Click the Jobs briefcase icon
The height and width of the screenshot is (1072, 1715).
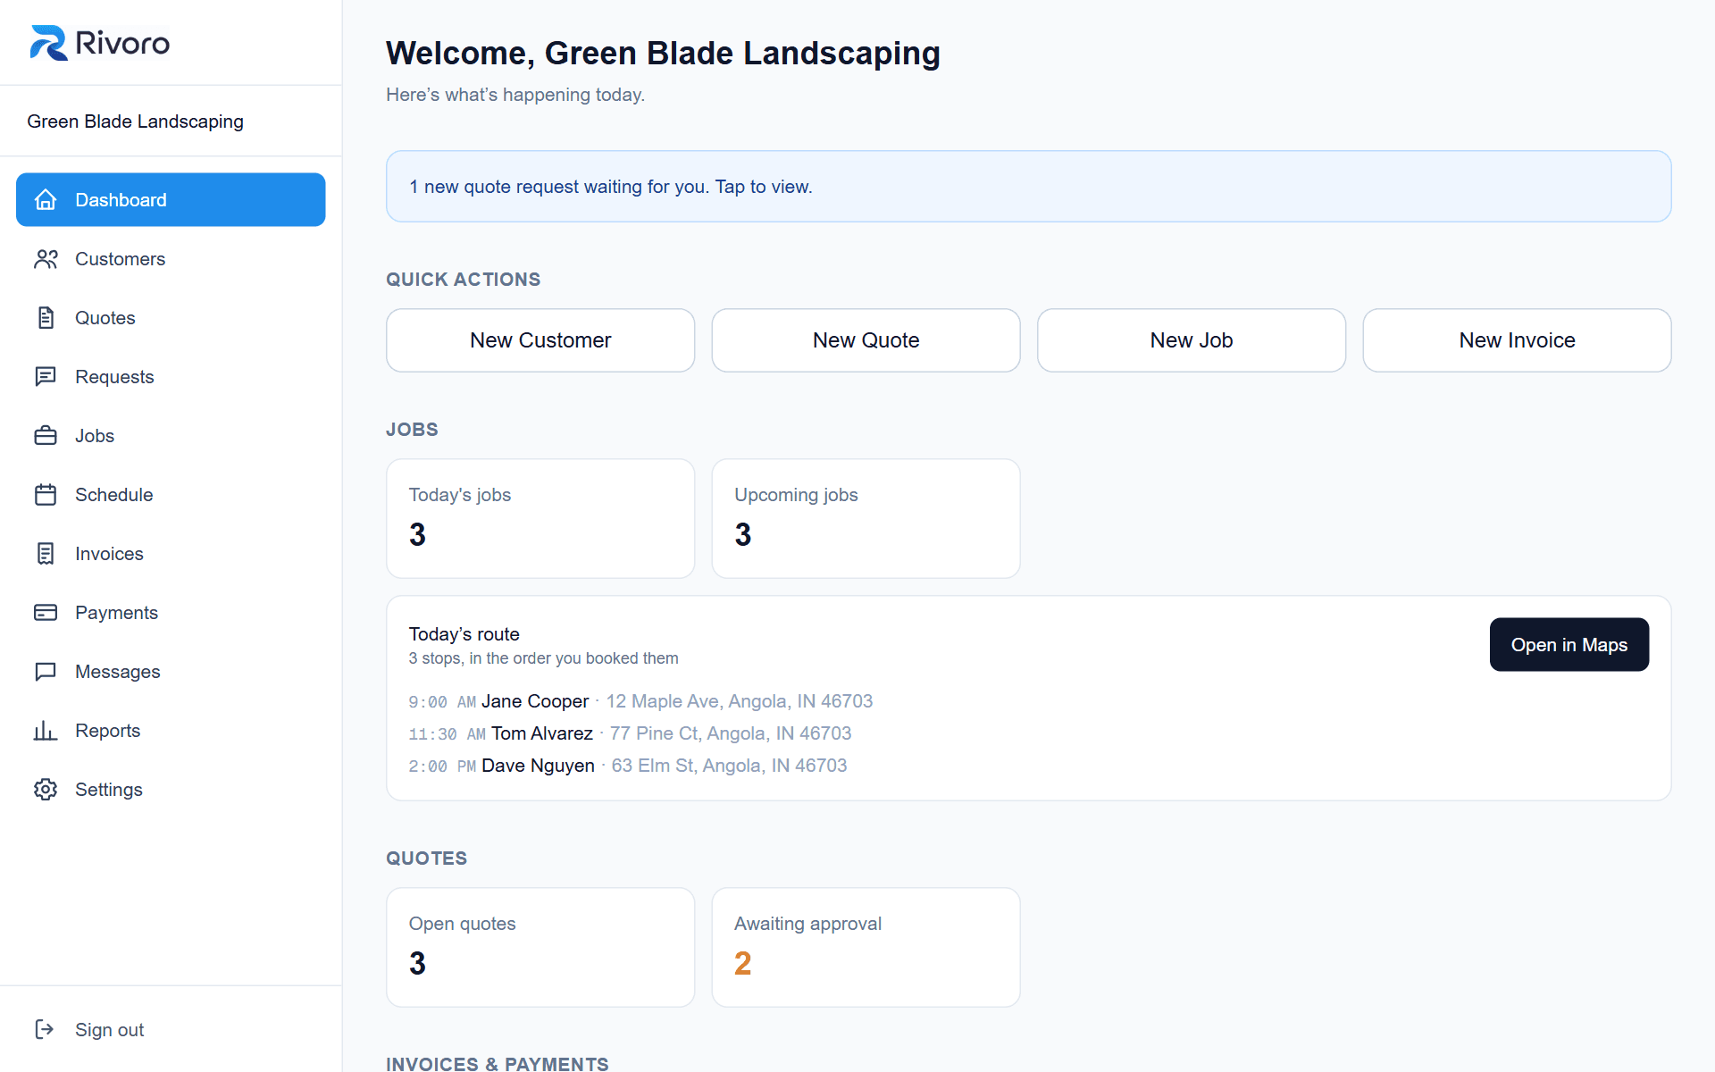46,436
